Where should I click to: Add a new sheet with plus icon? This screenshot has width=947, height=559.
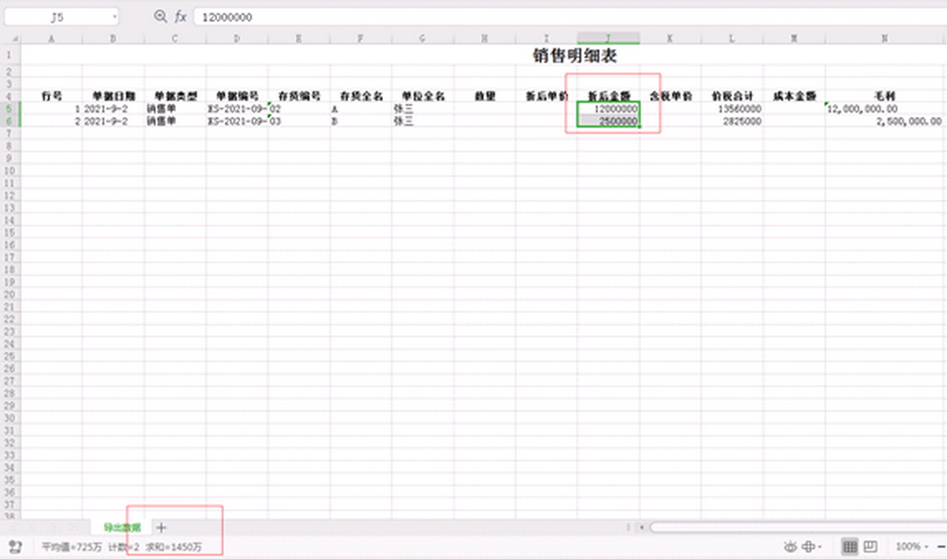point(161,528)
